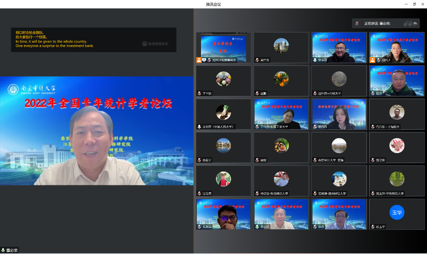Screen dimensions: 427x254
Task: Select 冯兴东 - 上海财大 participant tile
Action: point(397,114)
